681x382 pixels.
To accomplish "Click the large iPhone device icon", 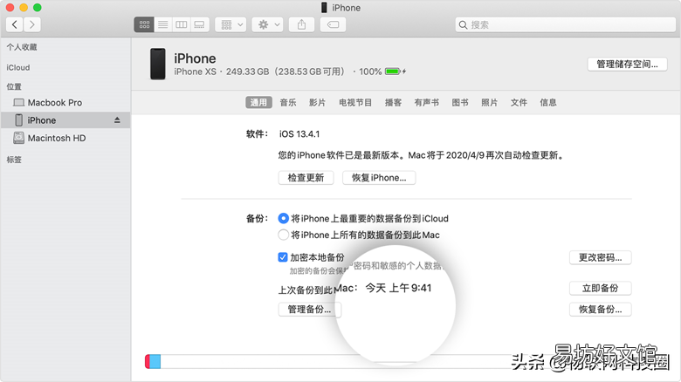I will pyautogui.click(x=158, y=64).
